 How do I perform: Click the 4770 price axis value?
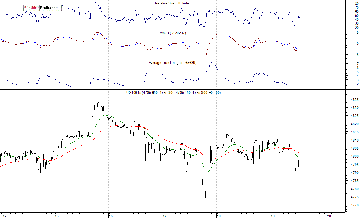point(355,205)
